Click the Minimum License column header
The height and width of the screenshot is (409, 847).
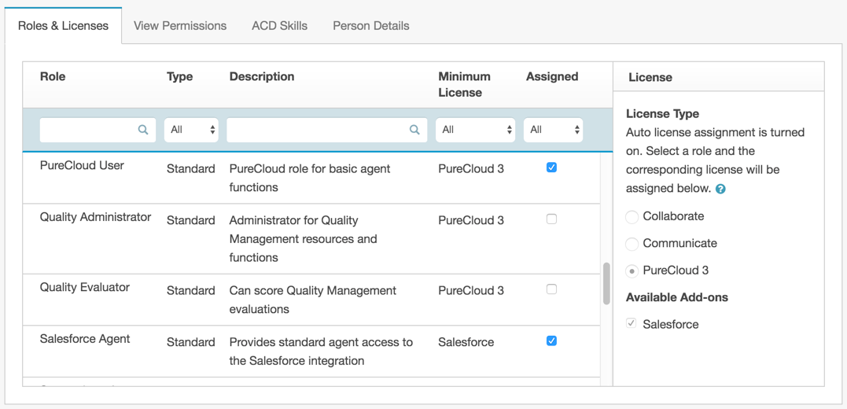coord(465,84)
